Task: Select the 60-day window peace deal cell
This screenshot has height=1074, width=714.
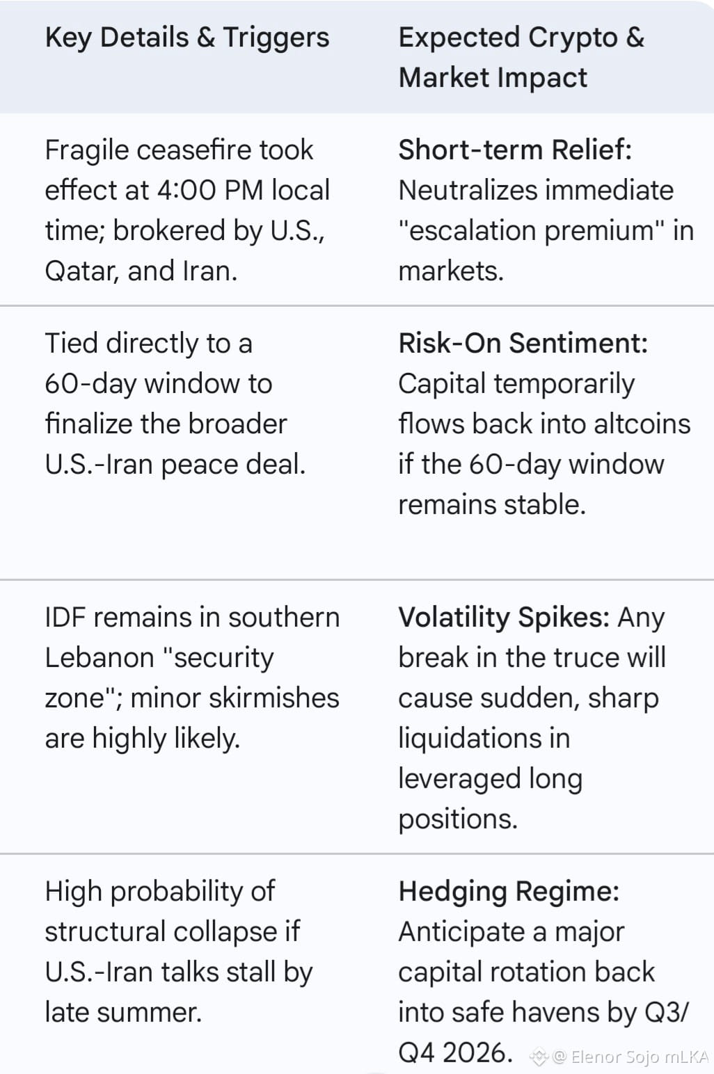Action: (175, 403)
